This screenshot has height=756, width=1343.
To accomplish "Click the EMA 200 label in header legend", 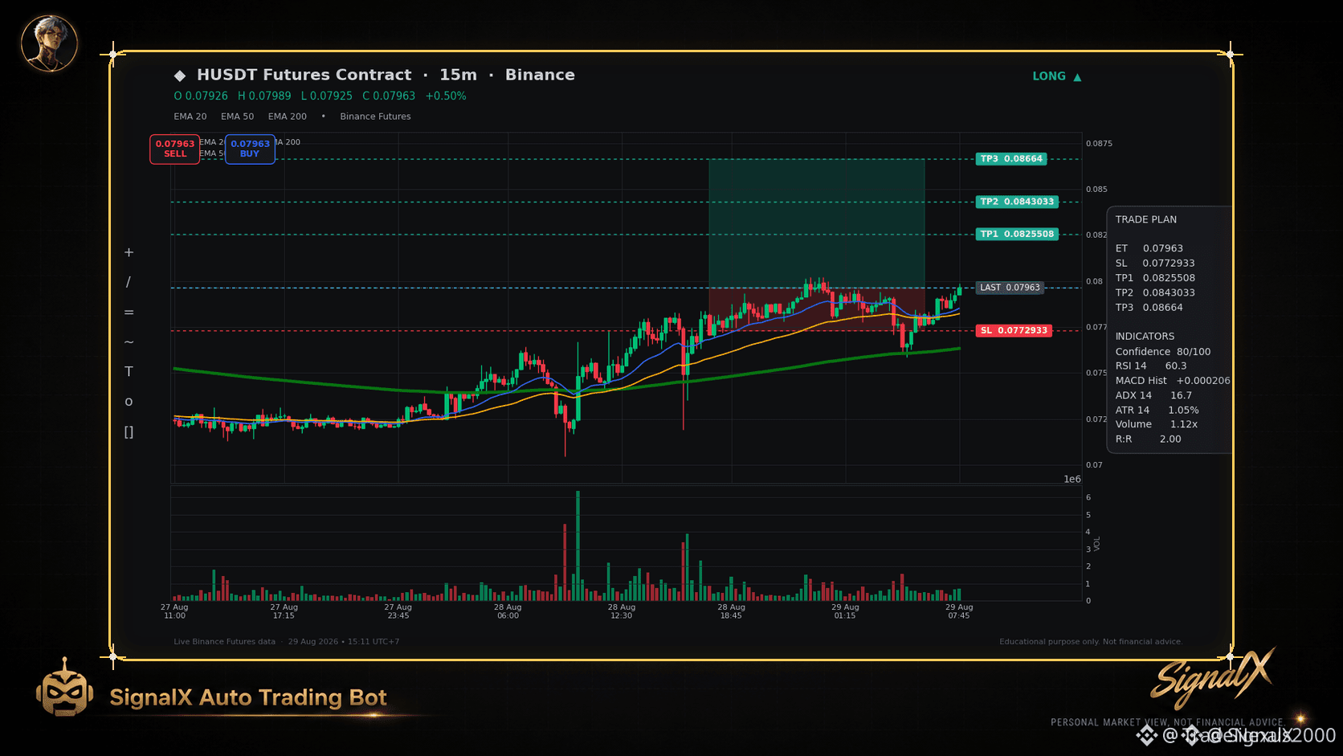I will tap(288, 116).
